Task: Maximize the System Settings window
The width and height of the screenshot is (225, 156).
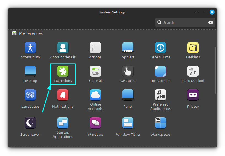Action: tap(204, 12)
